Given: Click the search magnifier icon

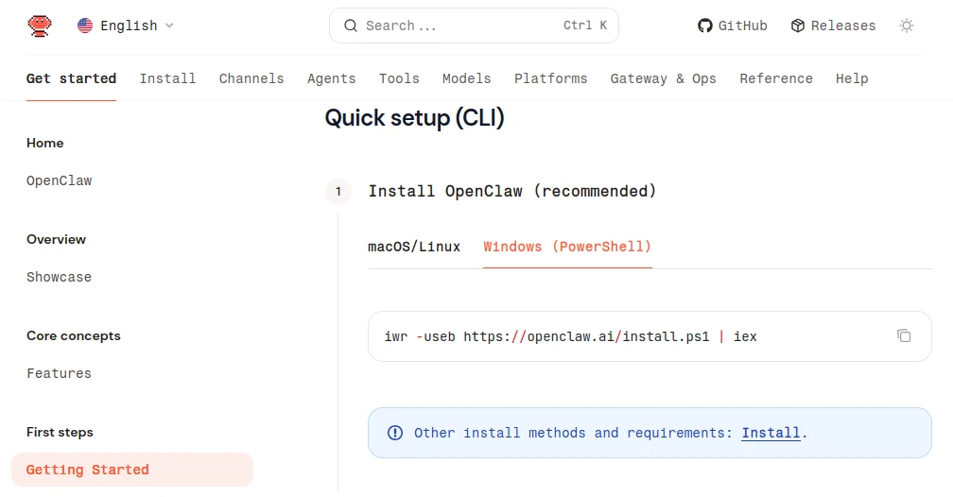Looking at the screenshot, I should click(351, 26).
